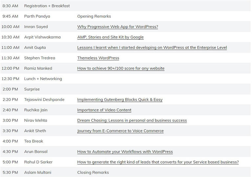Open the service-business lead generation talk link
Viewport: 252px width, 177px height.
(x=158, y=162)
